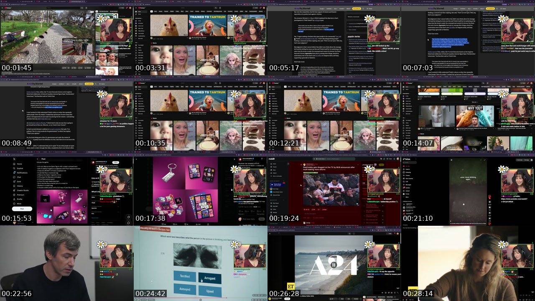This screenshot has width=535, height=301.
Task: Click the back arrow beside the Post heading
Action: (38, 159)
